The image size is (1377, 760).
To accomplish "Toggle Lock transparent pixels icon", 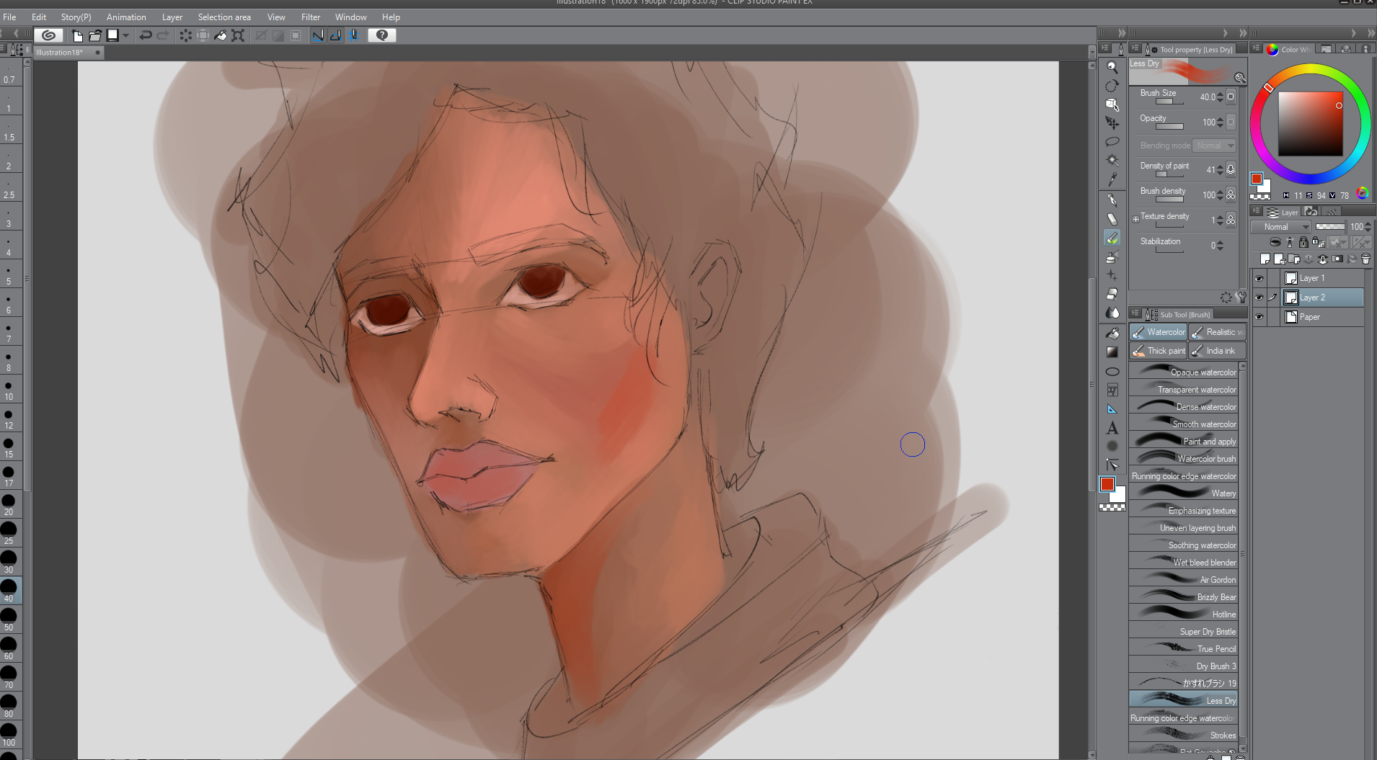I will (1318, 242).
